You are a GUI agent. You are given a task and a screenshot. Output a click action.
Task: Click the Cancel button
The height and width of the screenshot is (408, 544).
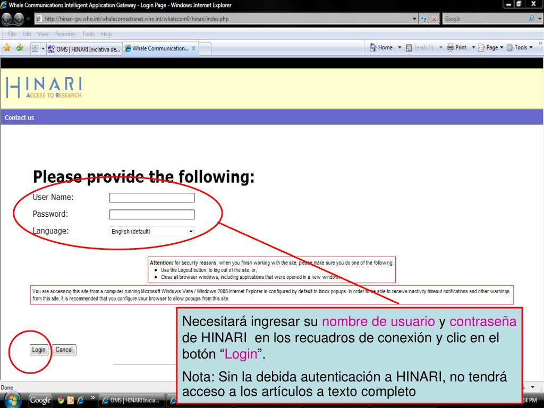64,350
